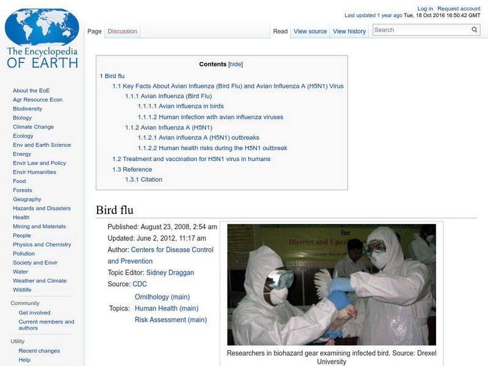488x366 pixels.
Task: Select Hazards and Disasters sidebar link
Action: pos(41,208)
